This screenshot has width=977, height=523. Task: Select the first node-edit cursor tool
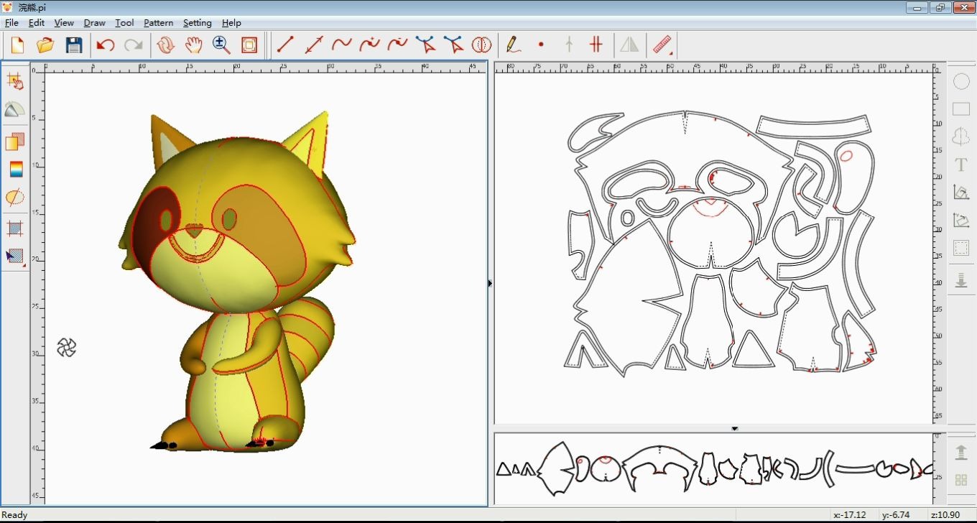pyautogui.click(x=425, y=45)
